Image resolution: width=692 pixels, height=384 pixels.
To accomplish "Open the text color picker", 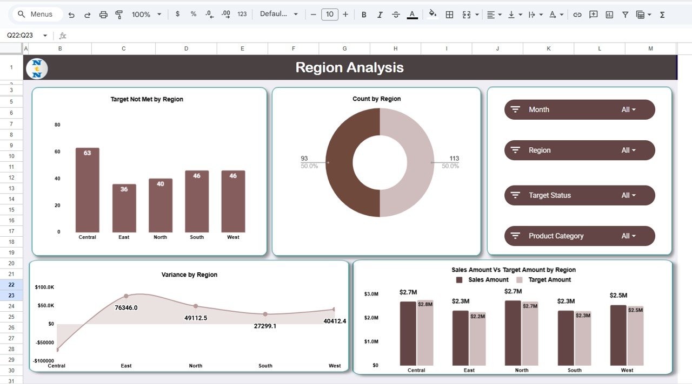I will coord(411,14).
